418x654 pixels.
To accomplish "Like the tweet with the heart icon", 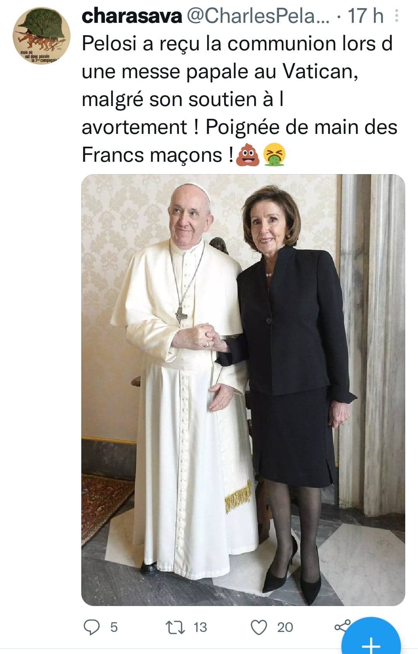I will pyautogui.click(x=259, y=627).
